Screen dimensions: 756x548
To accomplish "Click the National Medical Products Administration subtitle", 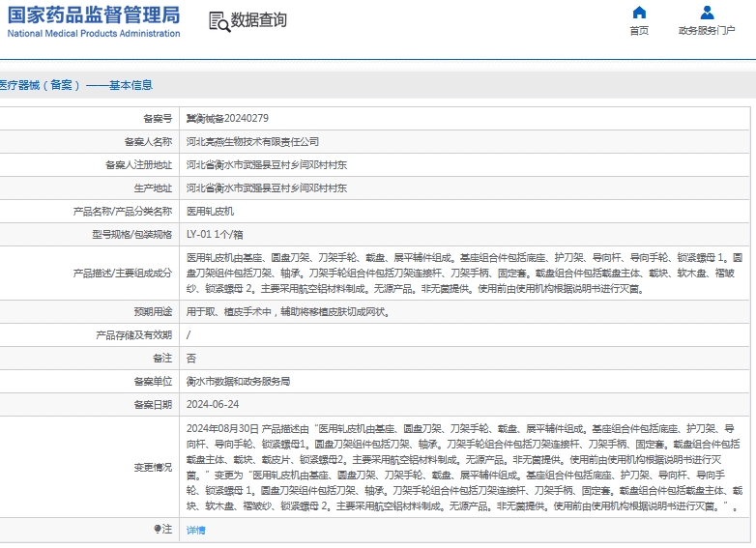I will click(94, 33).
